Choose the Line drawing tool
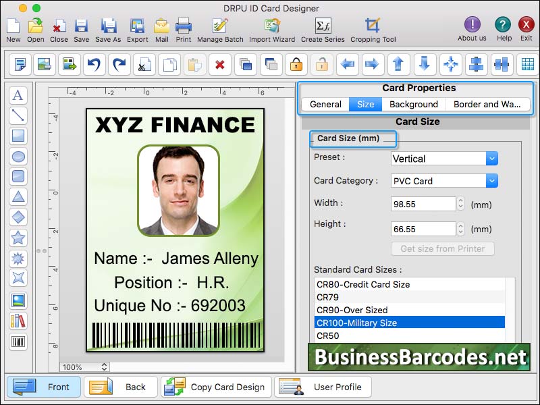540x405 pixels. 18,115
